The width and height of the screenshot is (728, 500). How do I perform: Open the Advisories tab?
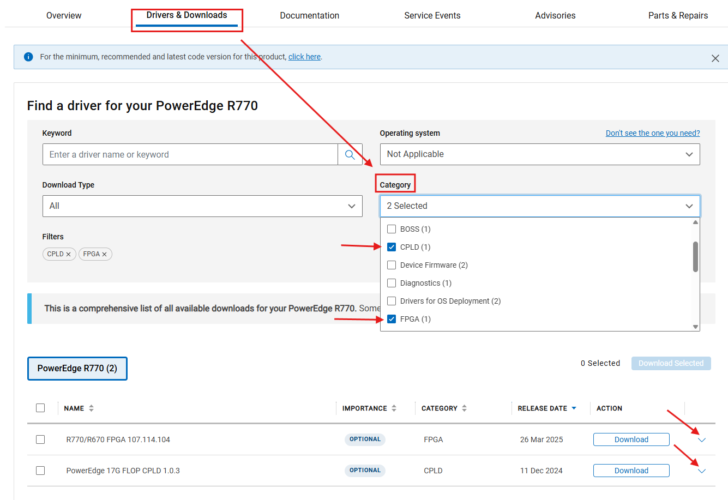(555, 15)
